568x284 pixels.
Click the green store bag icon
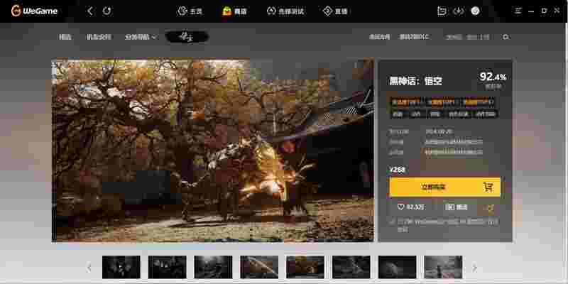(226, 11)
